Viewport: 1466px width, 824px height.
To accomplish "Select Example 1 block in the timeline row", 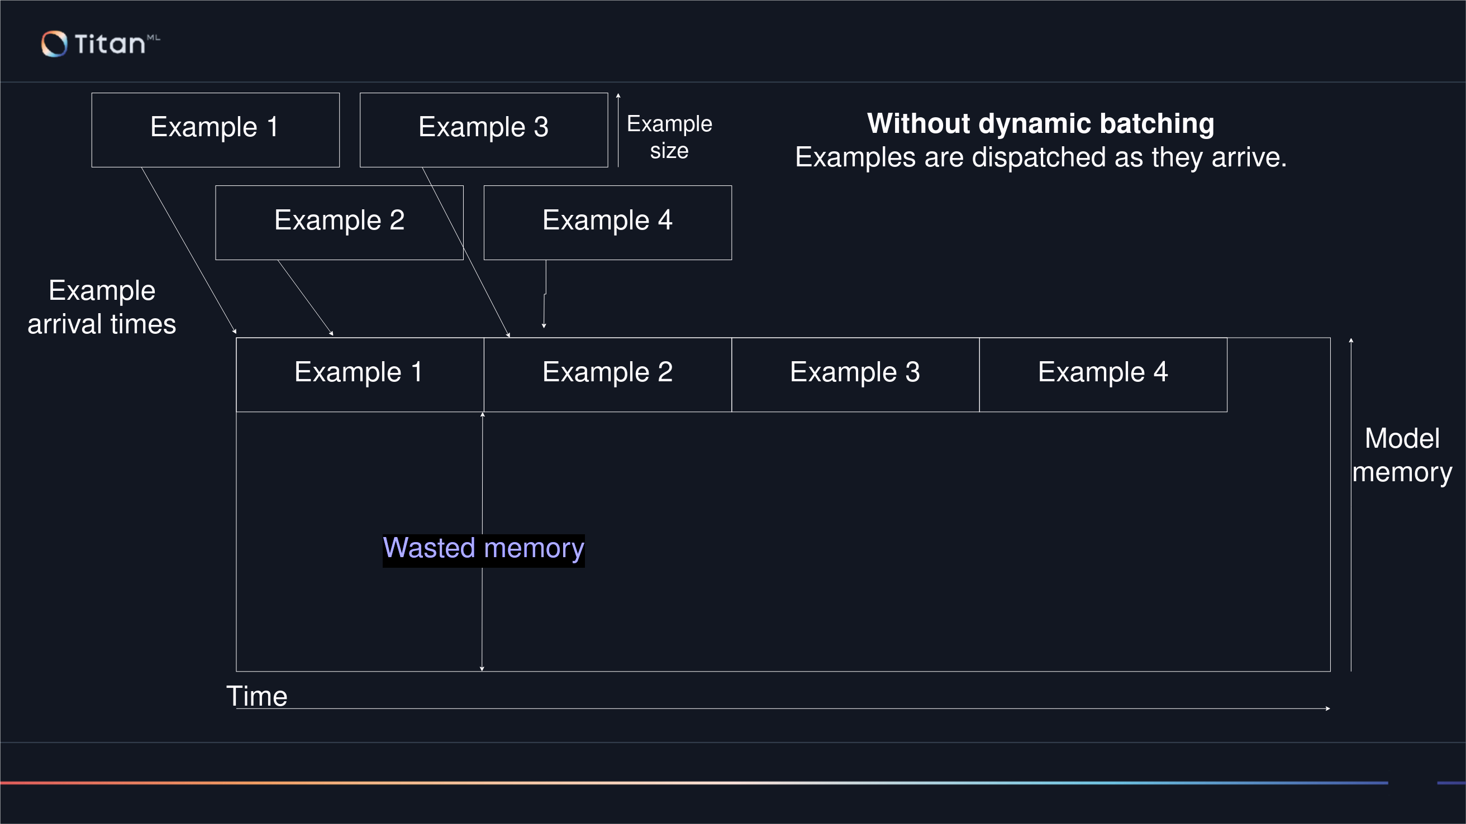I will (360, 374).
